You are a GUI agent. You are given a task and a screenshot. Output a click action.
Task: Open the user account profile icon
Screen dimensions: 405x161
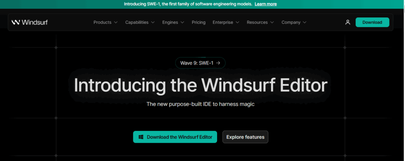348,23
